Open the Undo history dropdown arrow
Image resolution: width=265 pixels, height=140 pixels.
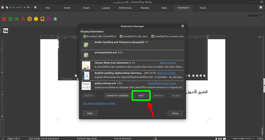click(x=24, y=7)
